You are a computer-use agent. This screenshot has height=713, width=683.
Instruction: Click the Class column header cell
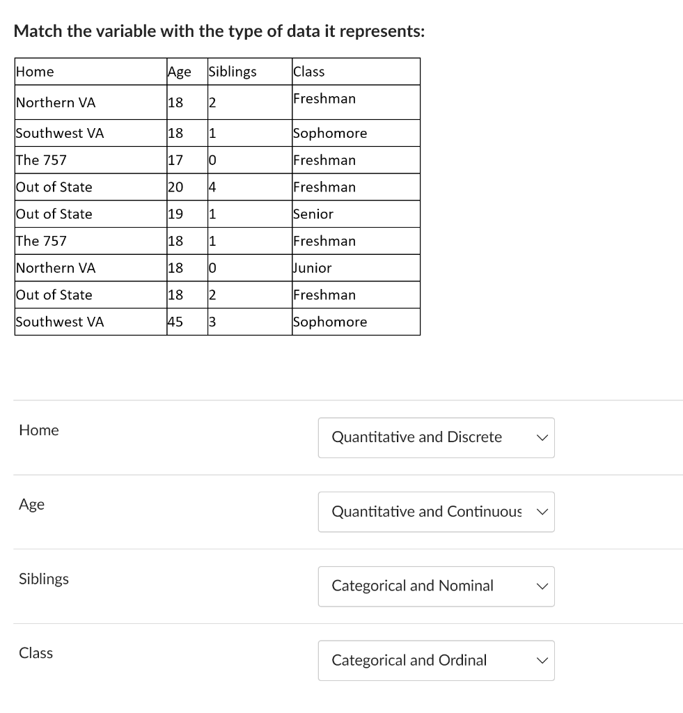(309, 72)
